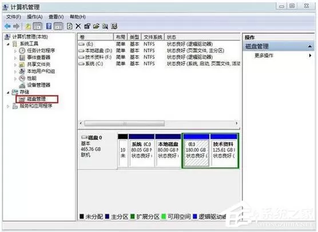Select the 系统 (C:) partition block
Screen dimensions: 318x232
pos(141,150)
